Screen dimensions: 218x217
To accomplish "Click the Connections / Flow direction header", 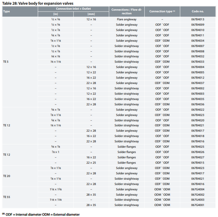I will tap(127, 12).
